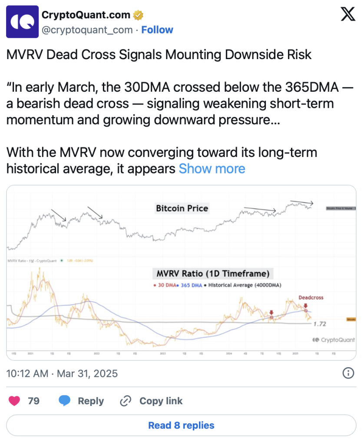Select the 30 DMA legend entry
364x445 pixels.
pos(165,285)
